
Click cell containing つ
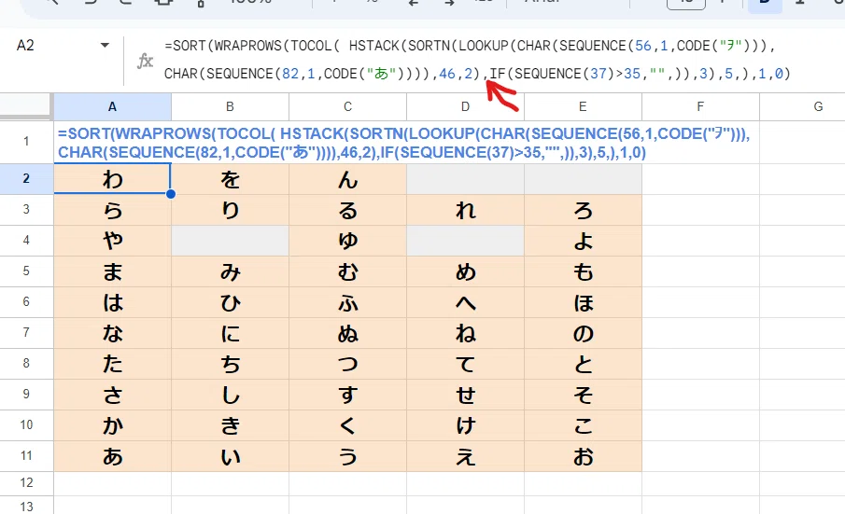click(x=347, y=363)
